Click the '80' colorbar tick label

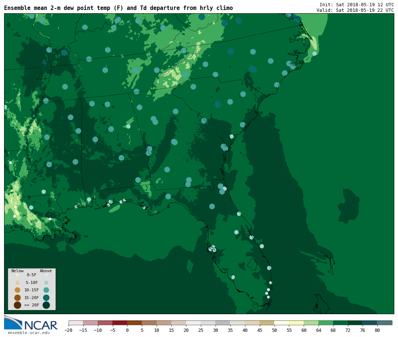(x=377, y=330)
